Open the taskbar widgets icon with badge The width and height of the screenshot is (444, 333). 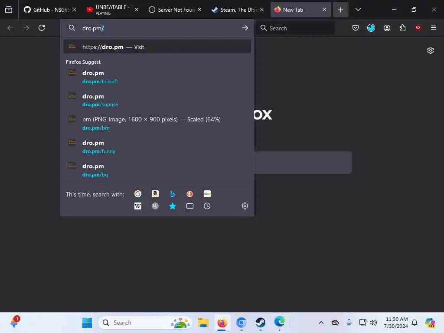click(14, 322)
